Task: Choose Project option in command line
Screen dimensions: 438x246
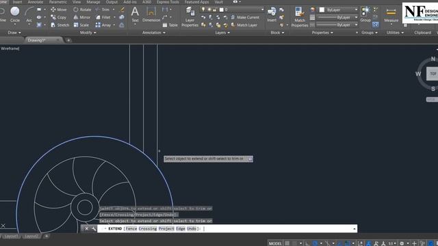Action: point(166,228)
